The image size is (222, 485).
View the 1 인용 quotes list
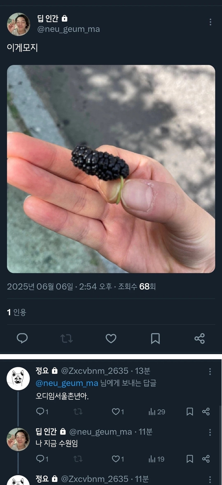(16, 312)
